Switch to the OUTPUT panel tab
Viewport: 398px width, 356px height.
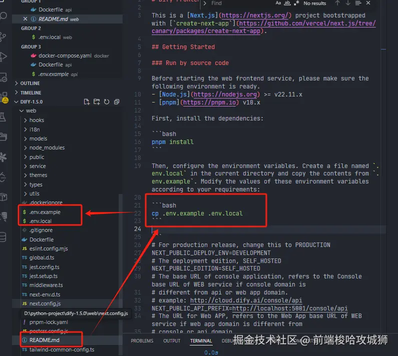tap(172, 341)
